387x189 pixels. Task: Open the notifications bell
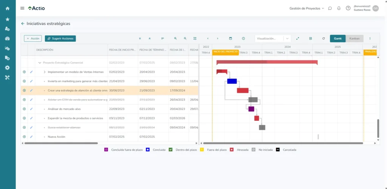(x=339, y=8)
